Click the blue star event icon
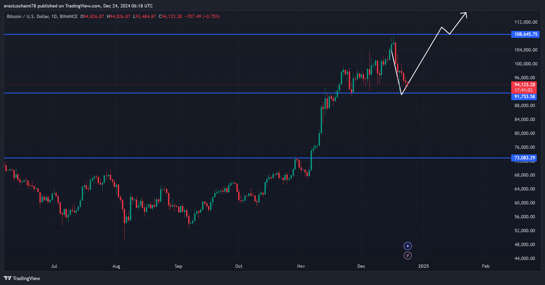Viewport: 545px width, 285px height. (x=408, y=246)
